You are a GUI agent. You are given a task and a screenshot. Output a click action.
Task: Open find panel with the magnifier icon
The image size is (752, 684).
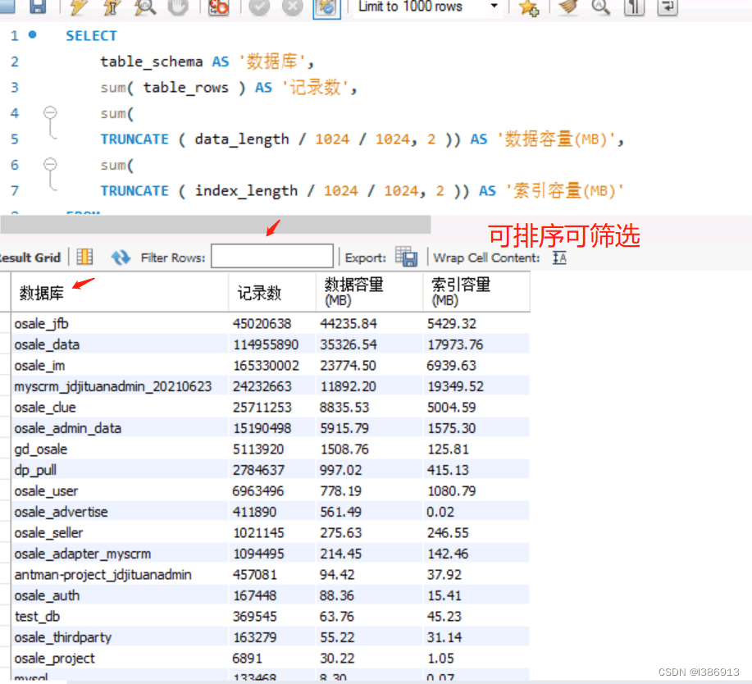click(600, 7)
